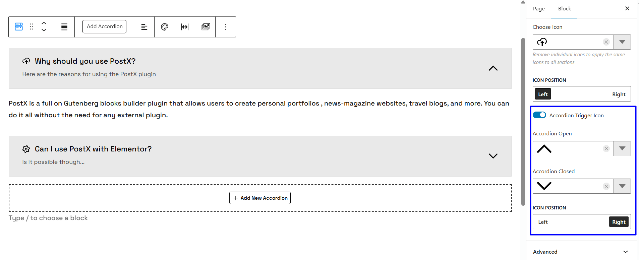Click the Add New Accordion button
The height and width of the screenshot is (260, 639).
[260, 198]
